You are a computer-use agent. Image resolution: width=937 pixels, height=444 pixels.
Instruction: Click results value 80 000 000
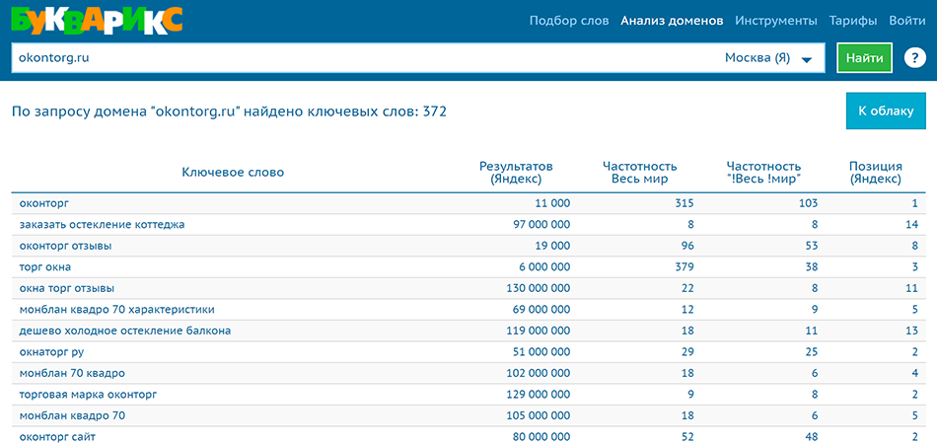(542, 437)
